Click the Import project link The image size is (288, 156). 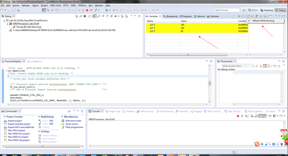coord(15,121)
